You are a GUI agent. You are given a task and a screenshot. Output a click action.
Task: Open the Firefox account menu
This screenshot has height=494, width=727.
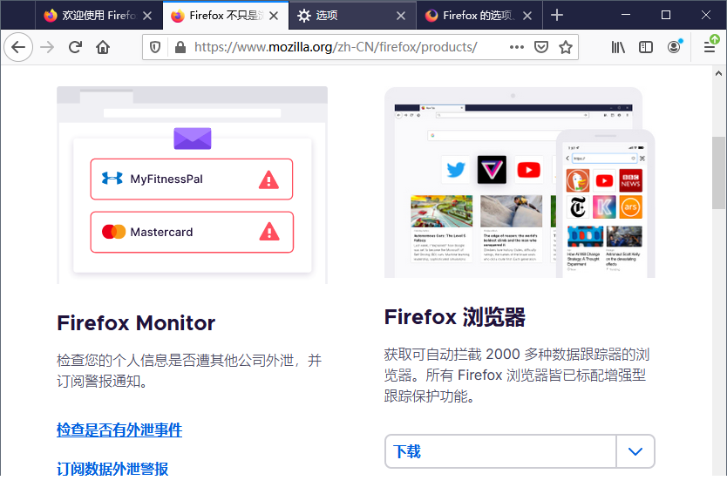(674, 47)
